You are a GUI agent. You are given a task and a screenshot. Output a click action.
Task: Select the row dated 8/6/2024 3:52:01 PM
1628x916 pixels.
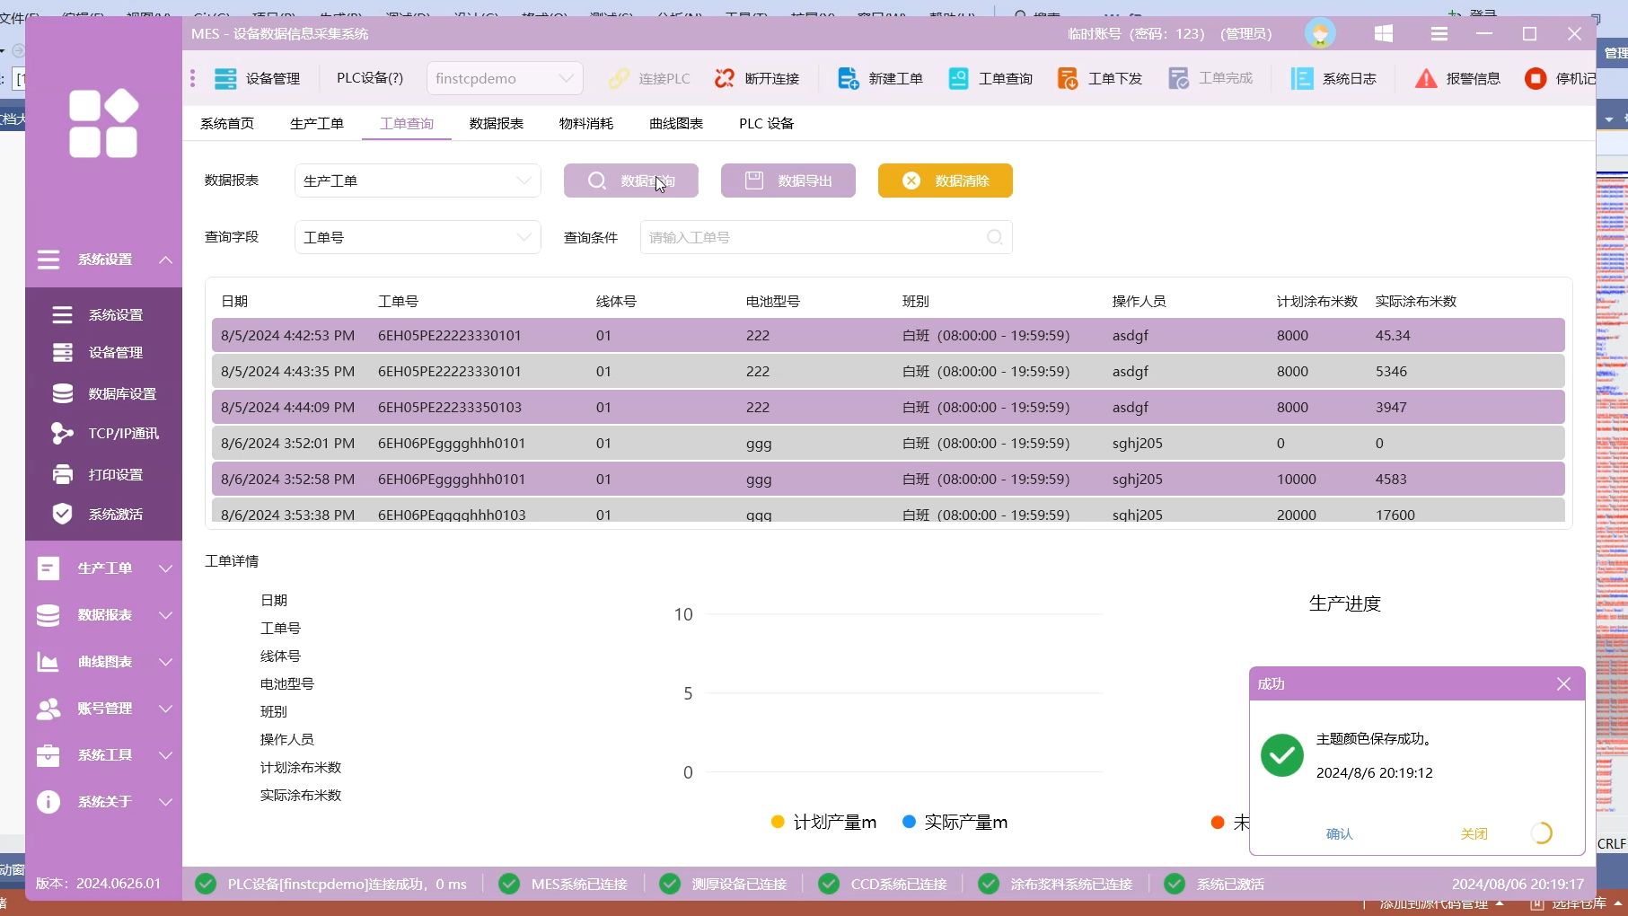click(888, 443)
